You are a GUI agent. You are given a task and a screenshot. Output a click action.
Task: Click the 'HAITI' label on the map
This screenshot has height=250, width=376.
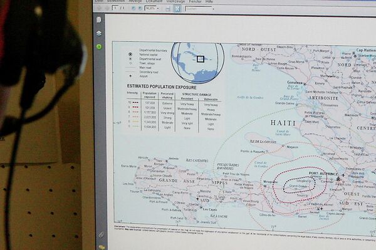coord(283,123)
